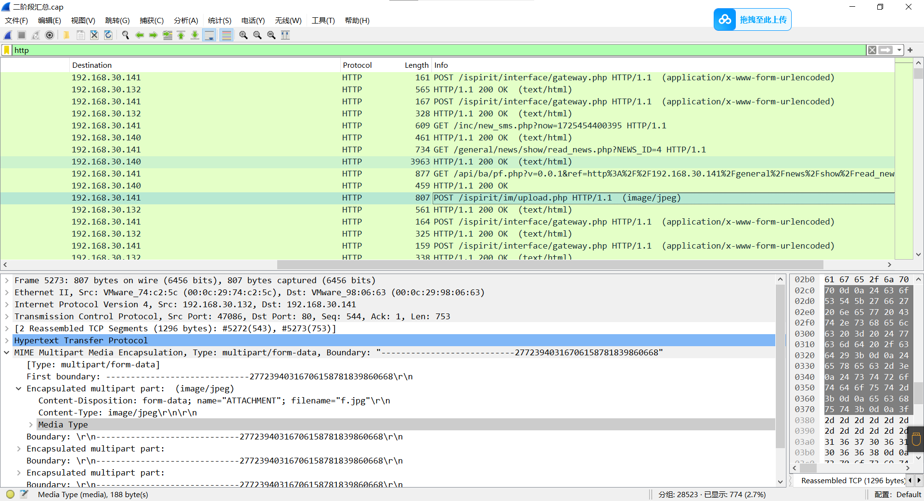The width and height of the screenshot is (924, 501).
Task: Open the 文件(F) menu
Action: pyautogui.click(x=16, y=21)
